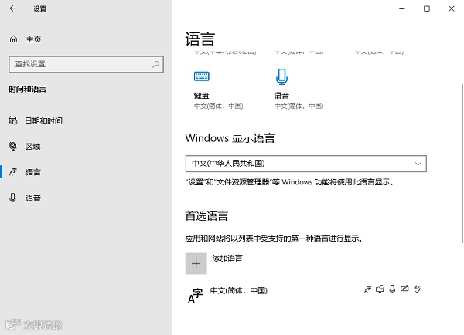
Task: Maximize the 设置 window
Action: 427,8
